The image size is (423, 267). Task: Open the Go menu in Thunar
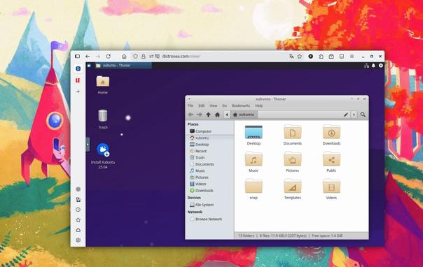[x=224, y=106]
